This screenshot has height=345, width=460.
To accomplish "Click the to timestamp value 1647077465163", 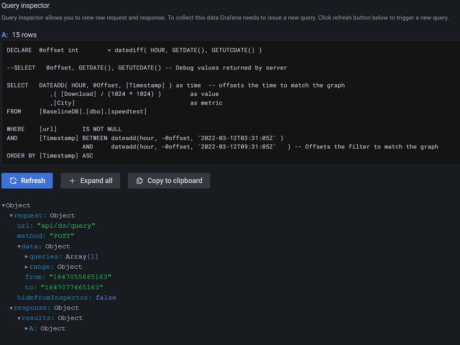I will [x=72, y=287].
